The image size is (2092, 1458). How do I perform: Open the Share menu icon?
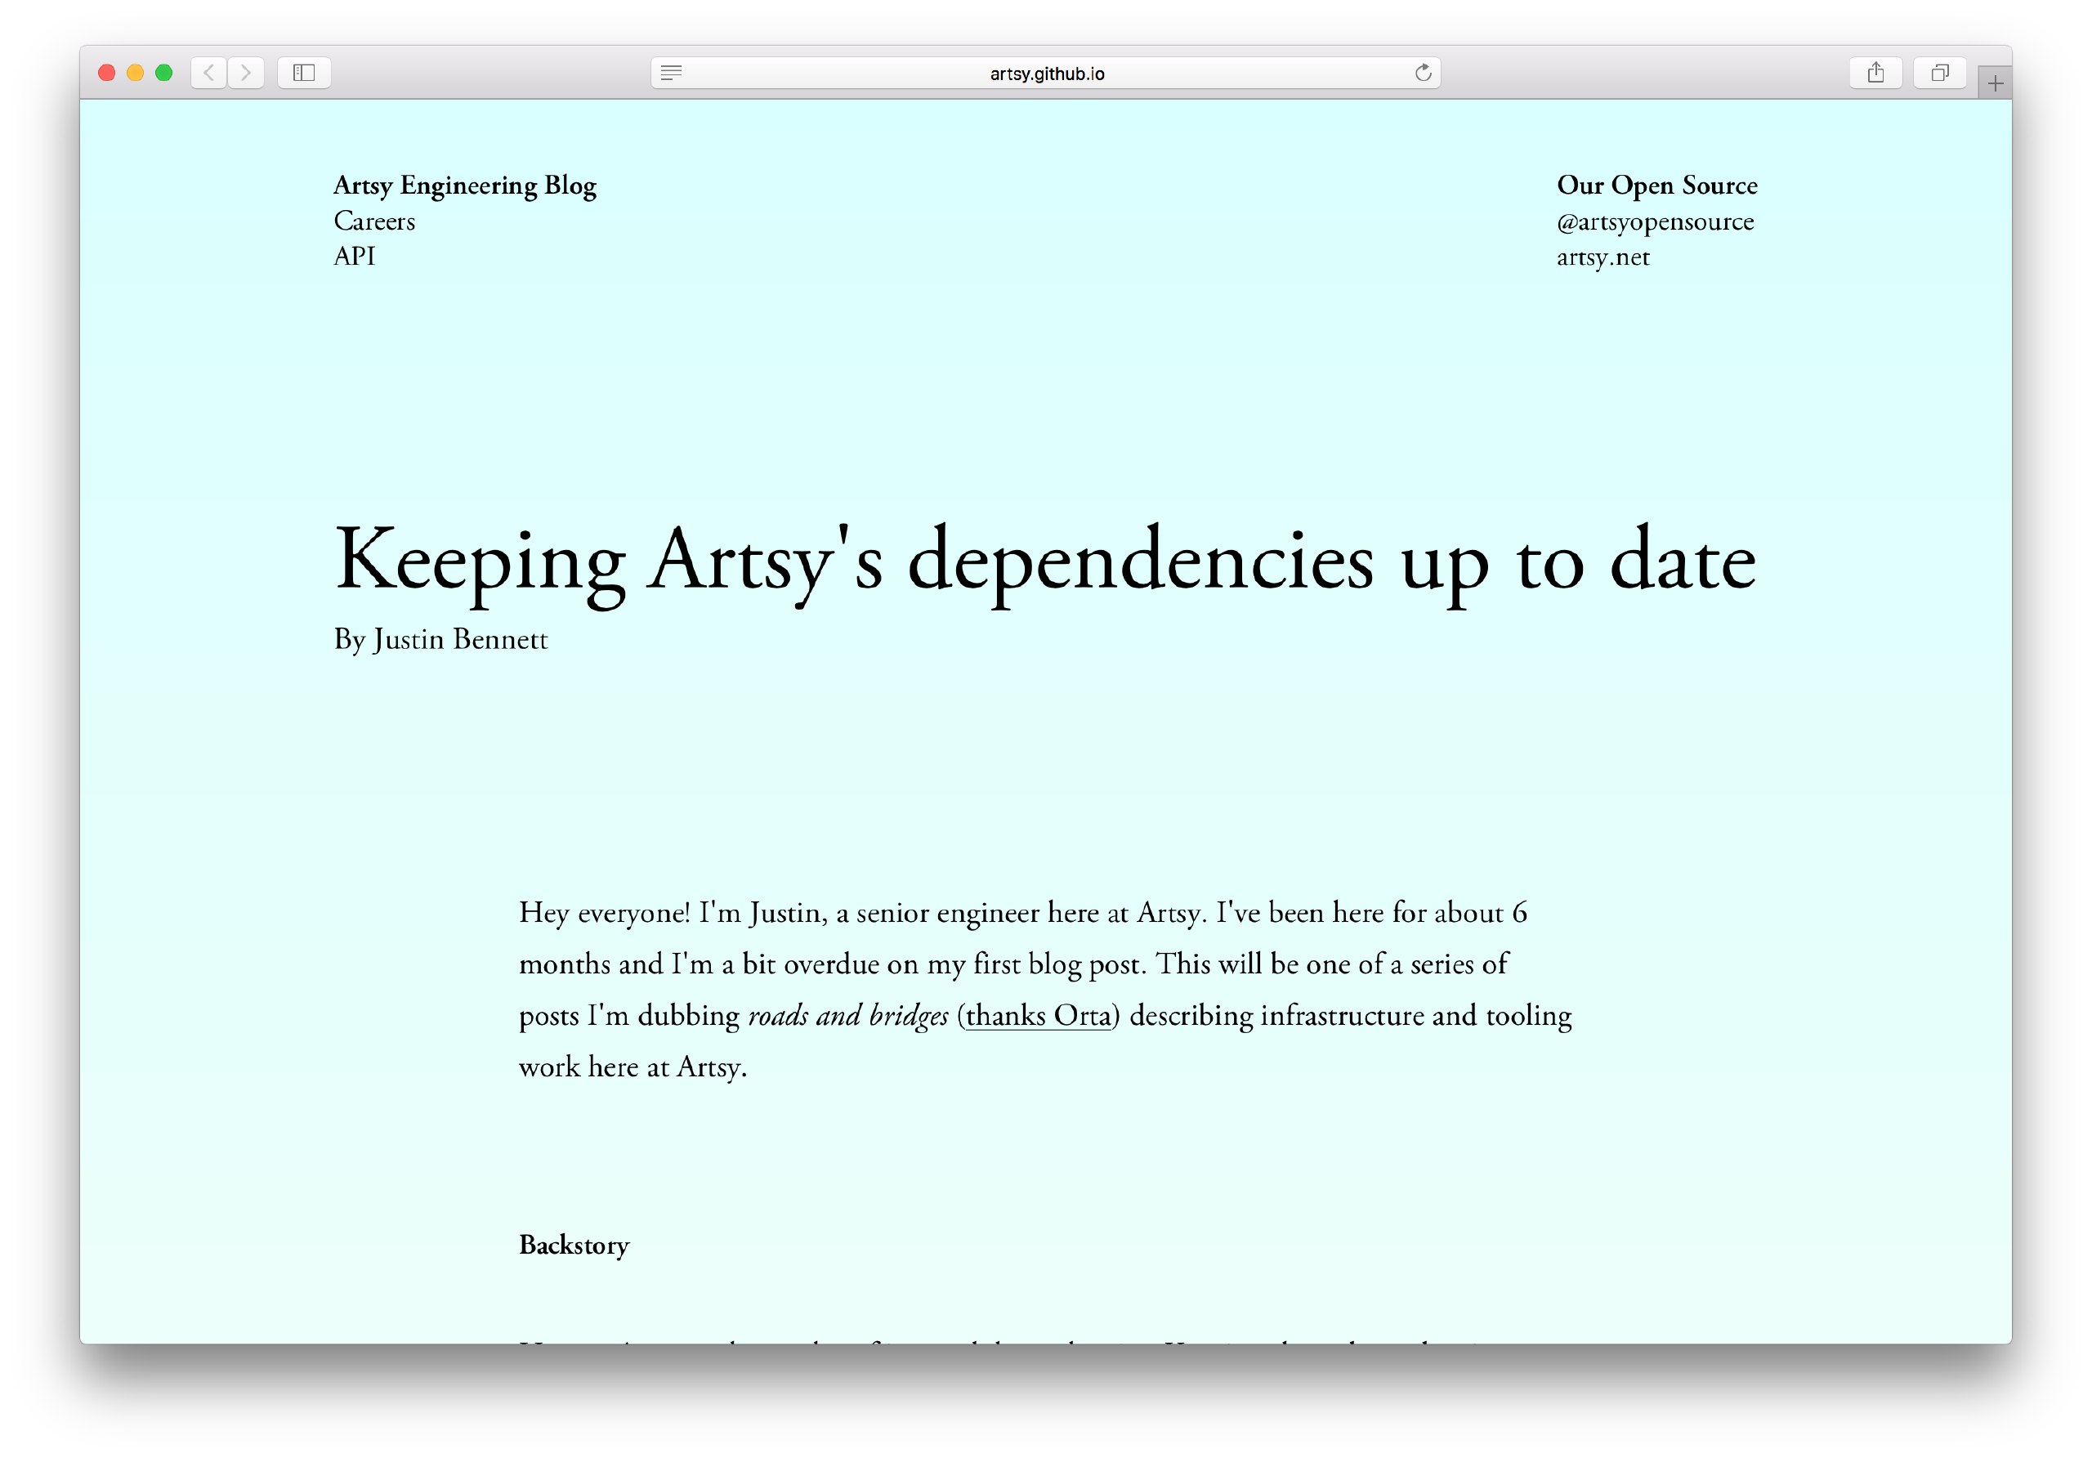click(x=1875, y=73)
